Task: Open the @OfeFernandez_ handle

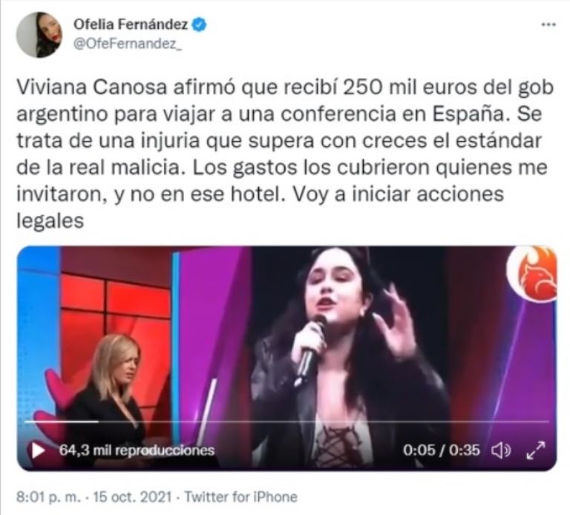Action: [127, 44]
